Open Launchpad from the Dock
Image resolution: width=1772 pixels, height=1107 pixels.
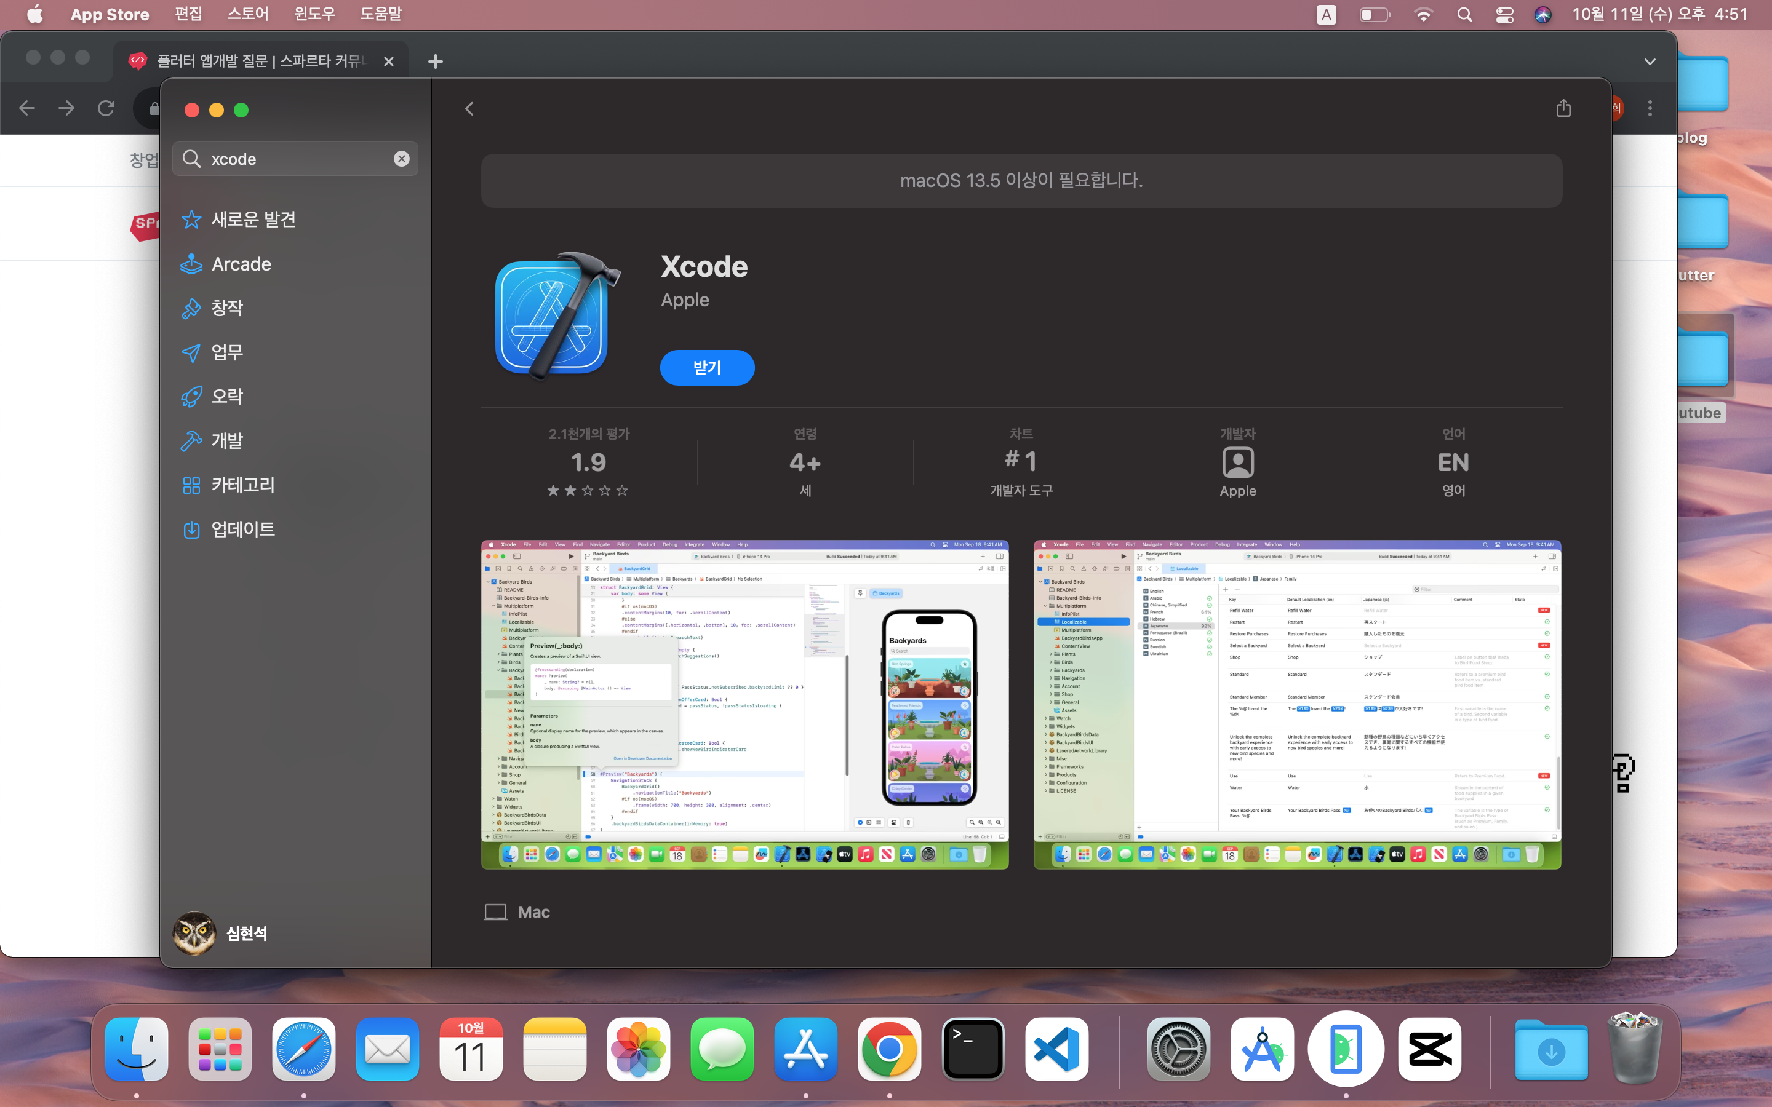pos(220,1049)
